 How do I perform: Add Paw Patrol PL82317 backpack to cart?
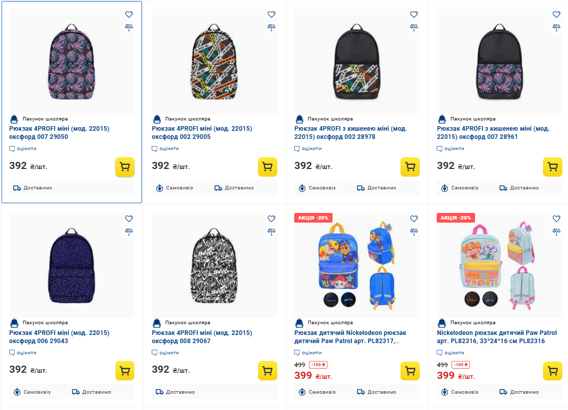410,371
